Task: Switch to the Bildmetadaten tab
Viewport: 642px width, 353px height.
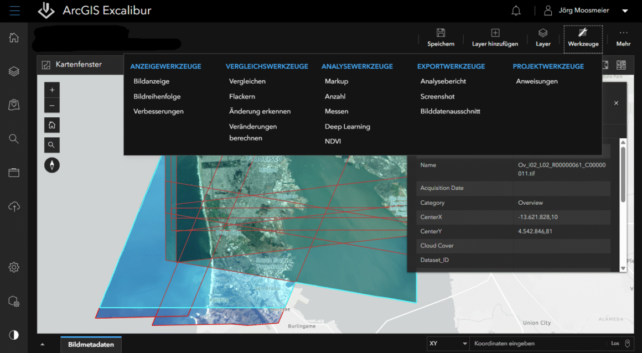Action: point(91,344)
